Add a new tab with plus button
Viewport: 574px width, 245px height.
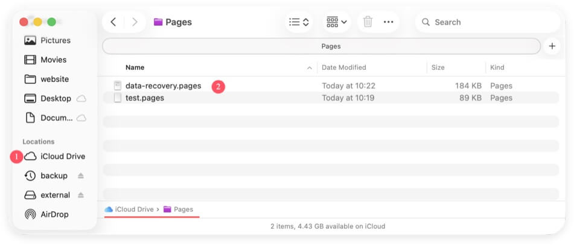(552, 46)
